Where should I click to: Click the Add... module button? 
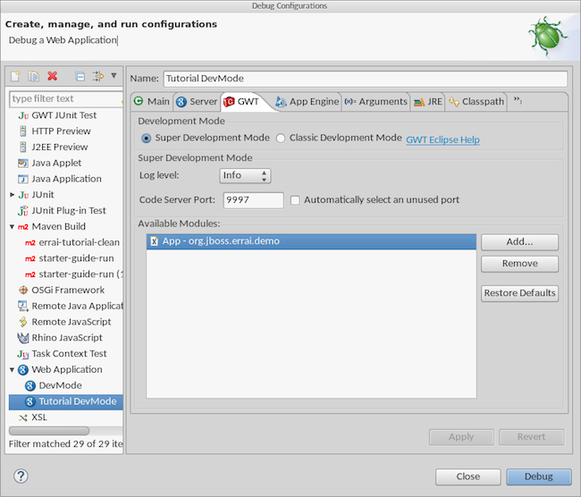point(519,242)
